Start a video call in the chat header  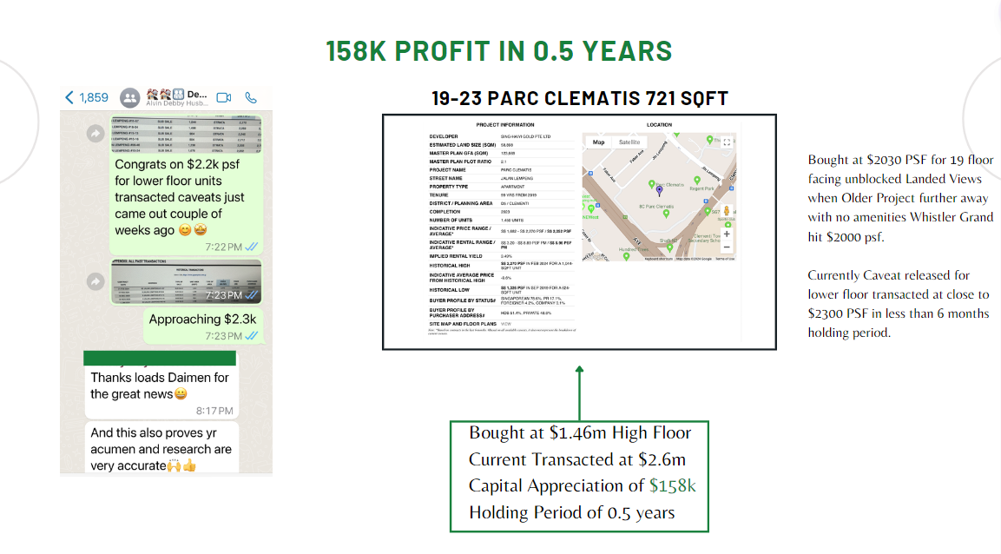tap(223, 97)
